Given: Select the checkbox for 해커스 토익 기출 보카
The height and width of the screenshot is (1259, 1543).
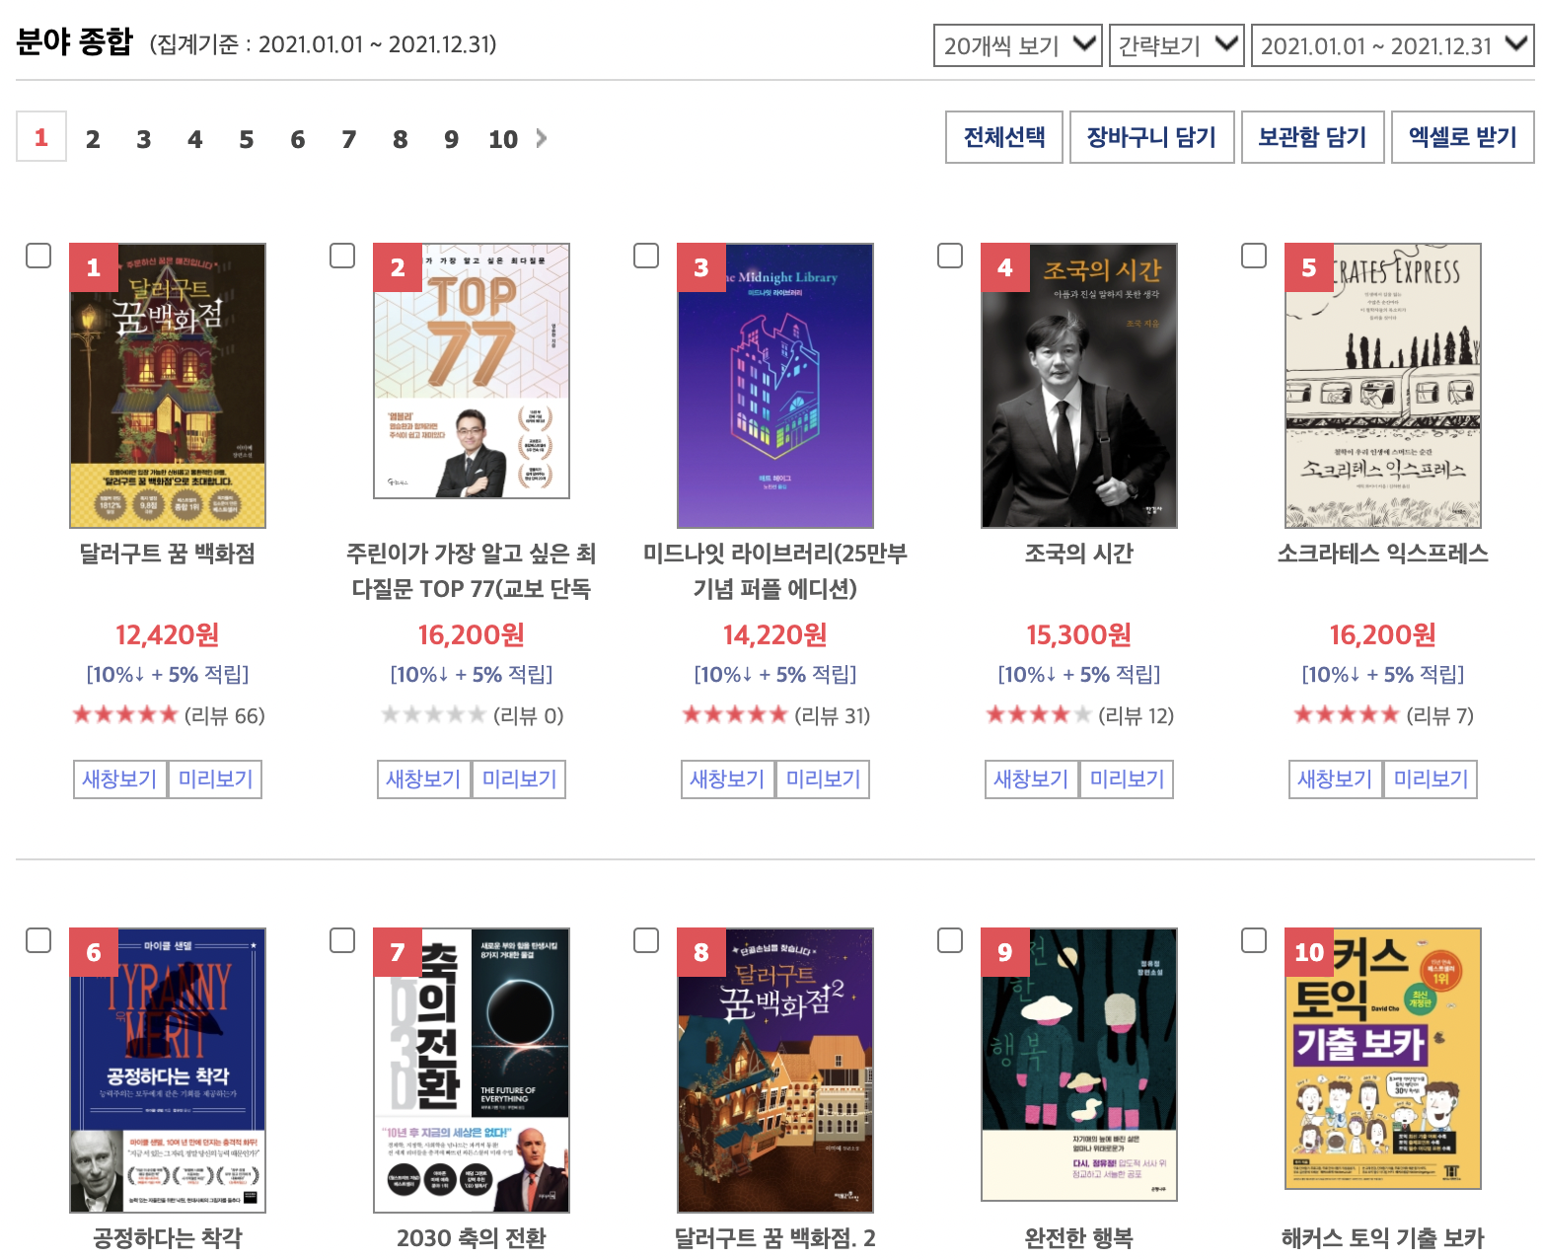Looking at the screenshot, I should [x=1254, y=940].
